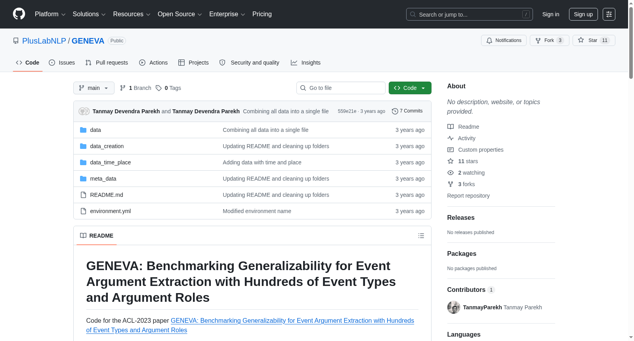Open the PlusLabNLP organization link
The height and width of the screenshot is (341, 634).
[44, 41]
